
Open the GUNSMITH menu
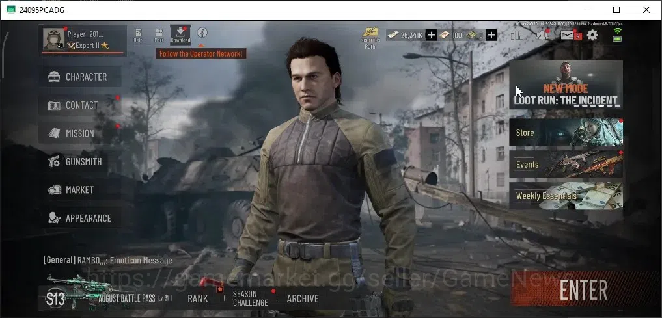tap(80, 161)
